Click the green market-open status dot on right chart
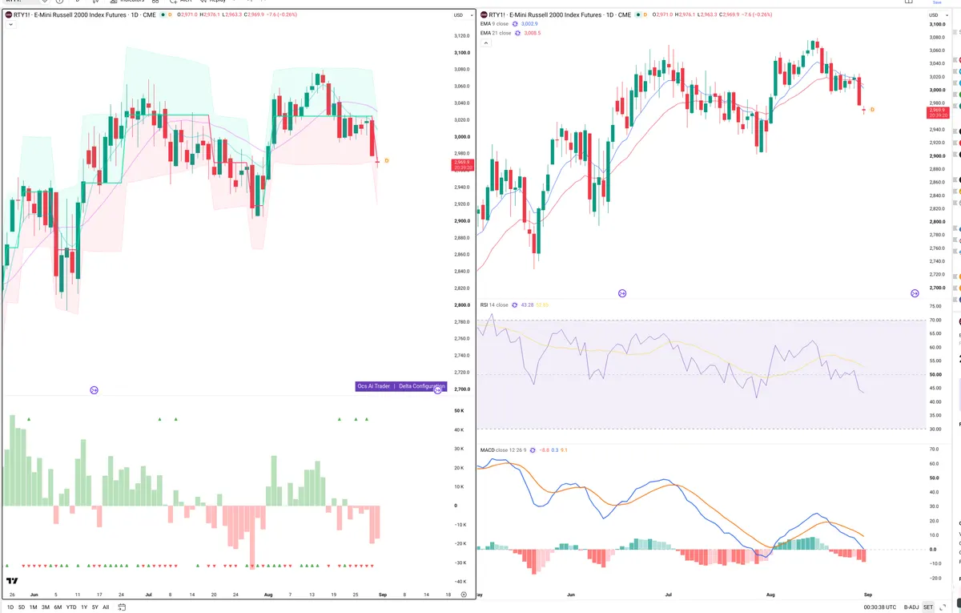This screenshot has height=613, width=961. coord(638,14)
